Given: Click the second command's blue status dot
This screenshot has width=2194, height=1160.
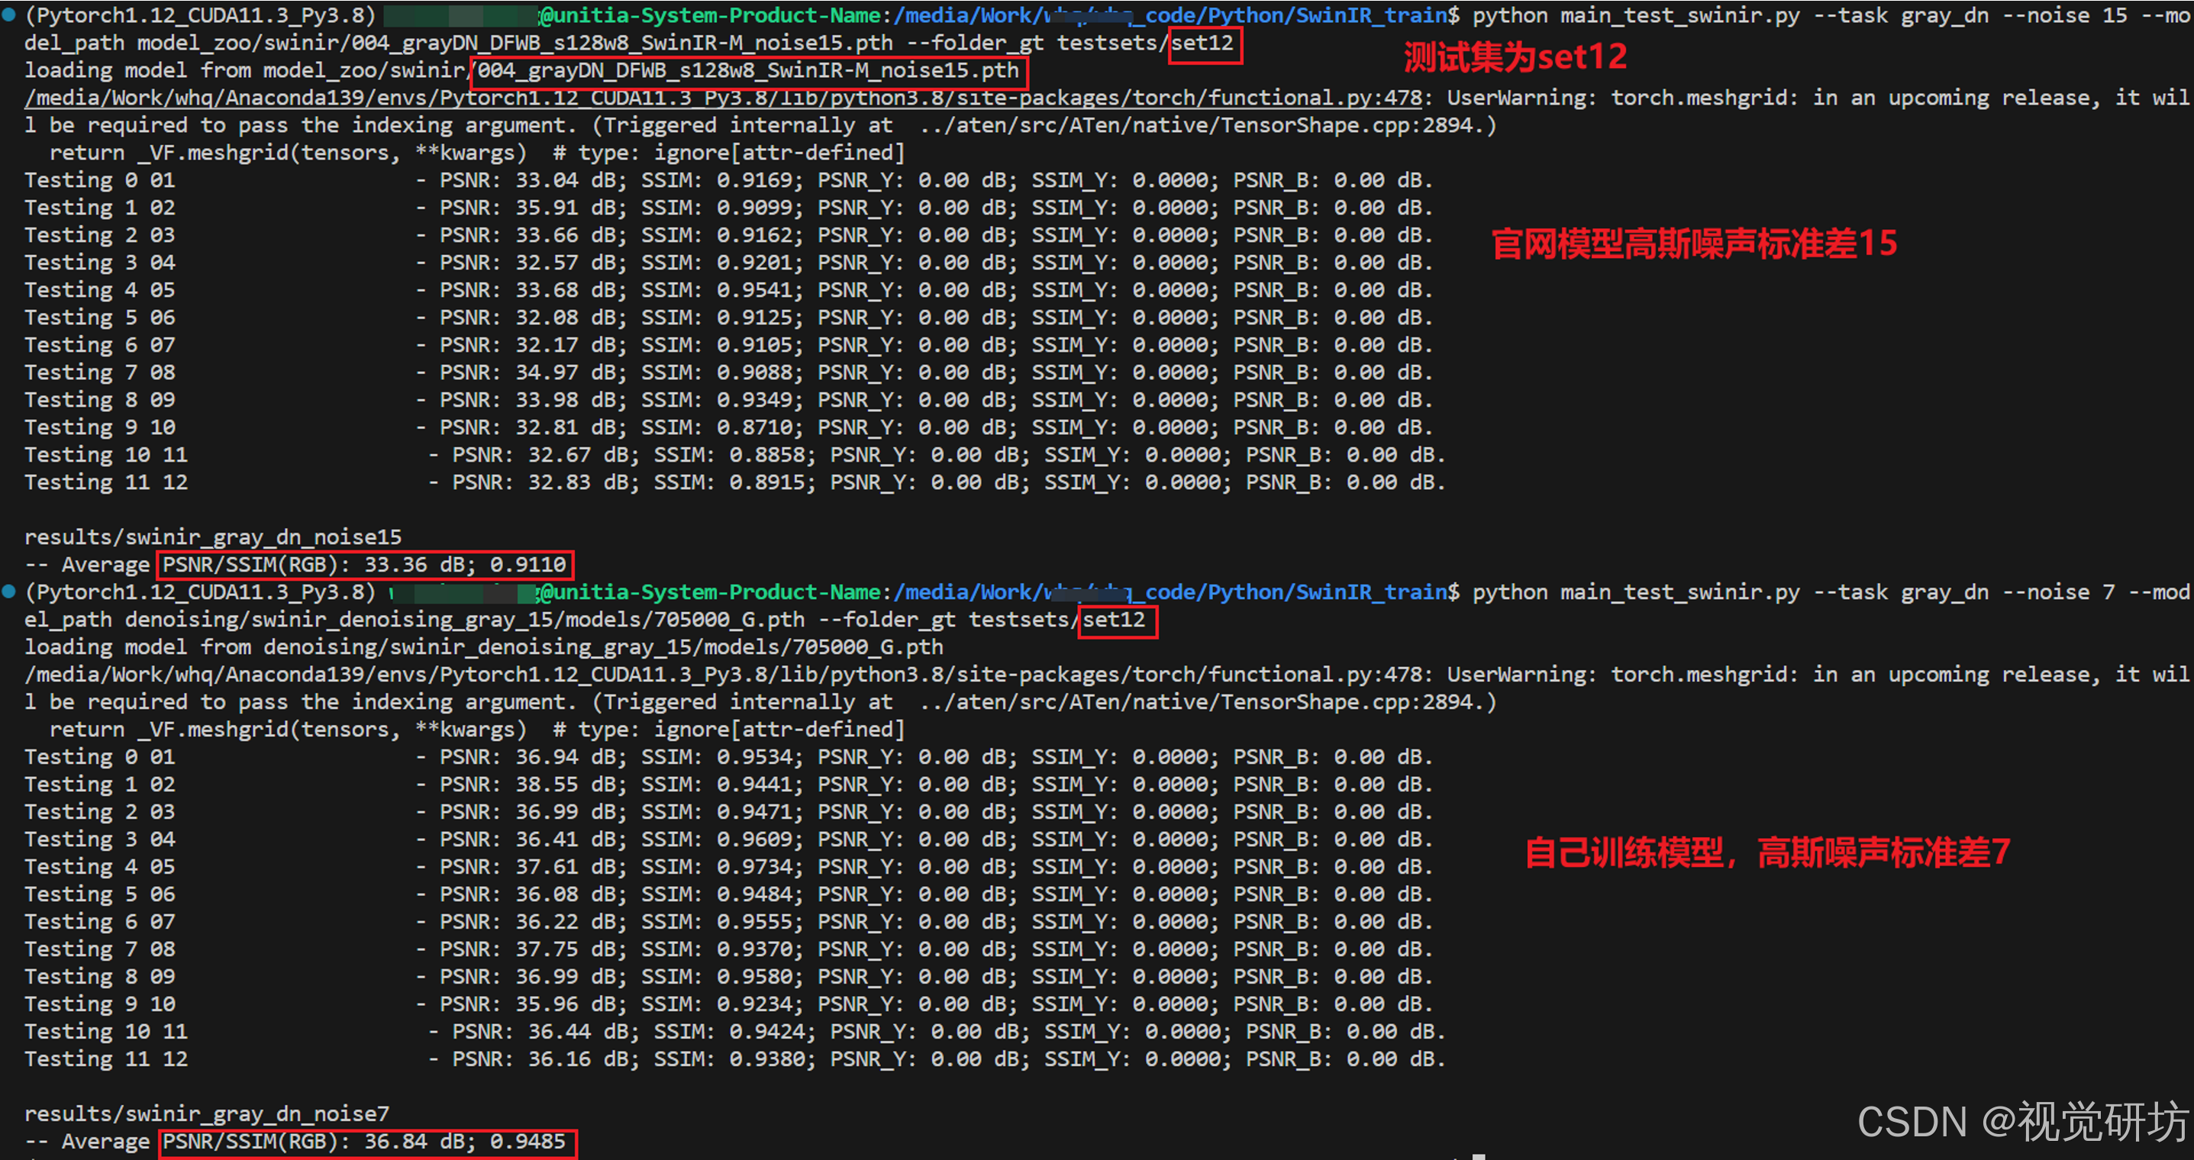Looking at the screenshot, I should [8, 591].
